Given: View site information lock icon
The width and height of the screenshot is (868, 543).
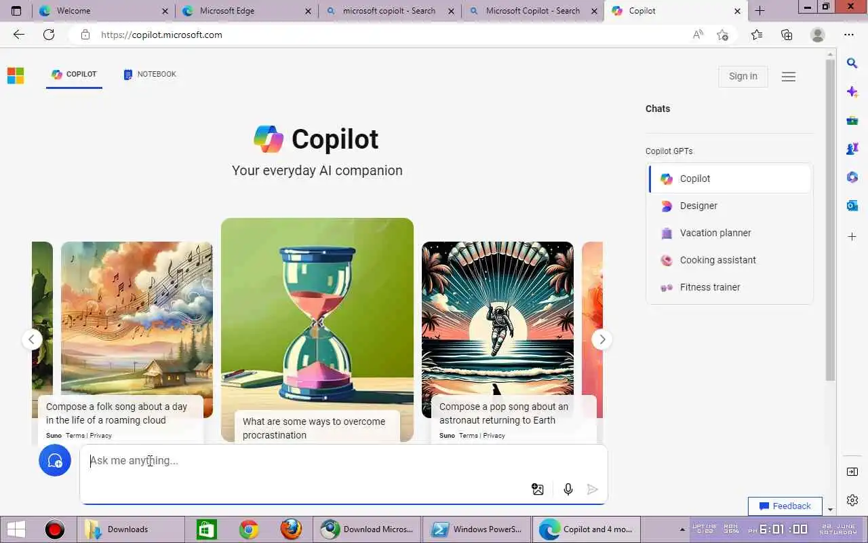Looking at the screenshot, I should coord(85,35).
